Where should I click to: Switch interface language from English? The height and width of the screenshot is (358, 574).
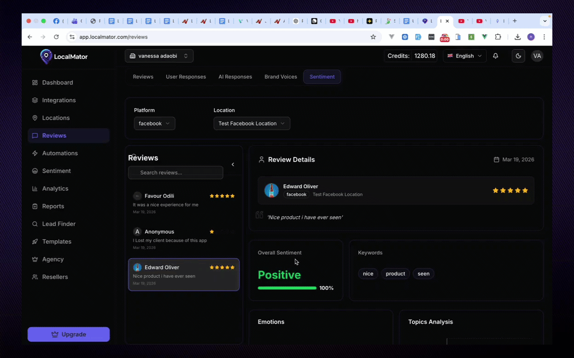pos(464,56)
